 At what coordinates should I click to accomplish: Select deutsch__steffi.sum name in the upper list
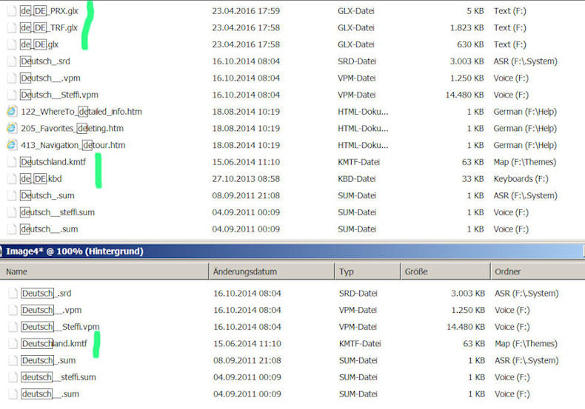coord(58,212)
